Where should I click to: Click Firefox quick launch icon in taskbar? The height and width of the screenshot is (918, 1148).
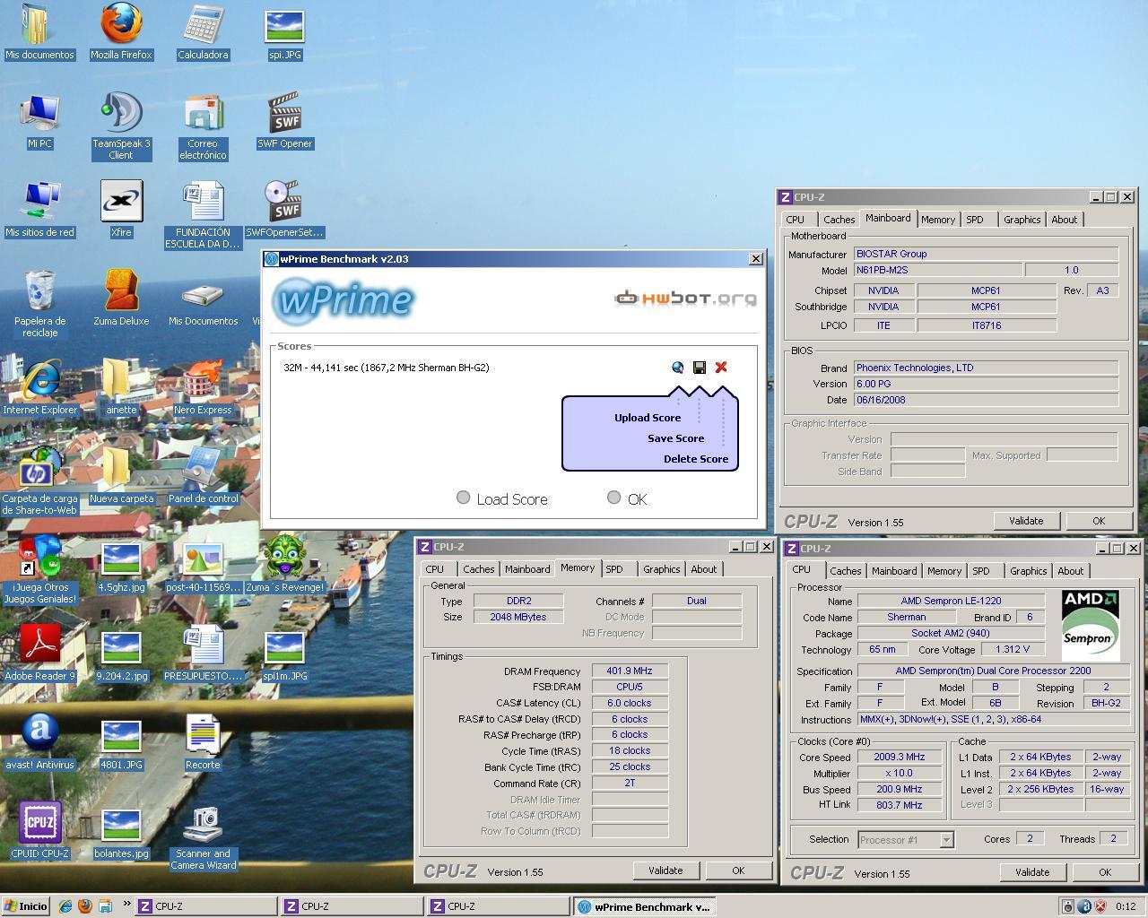pyautogui.click(x=85, y=906)
